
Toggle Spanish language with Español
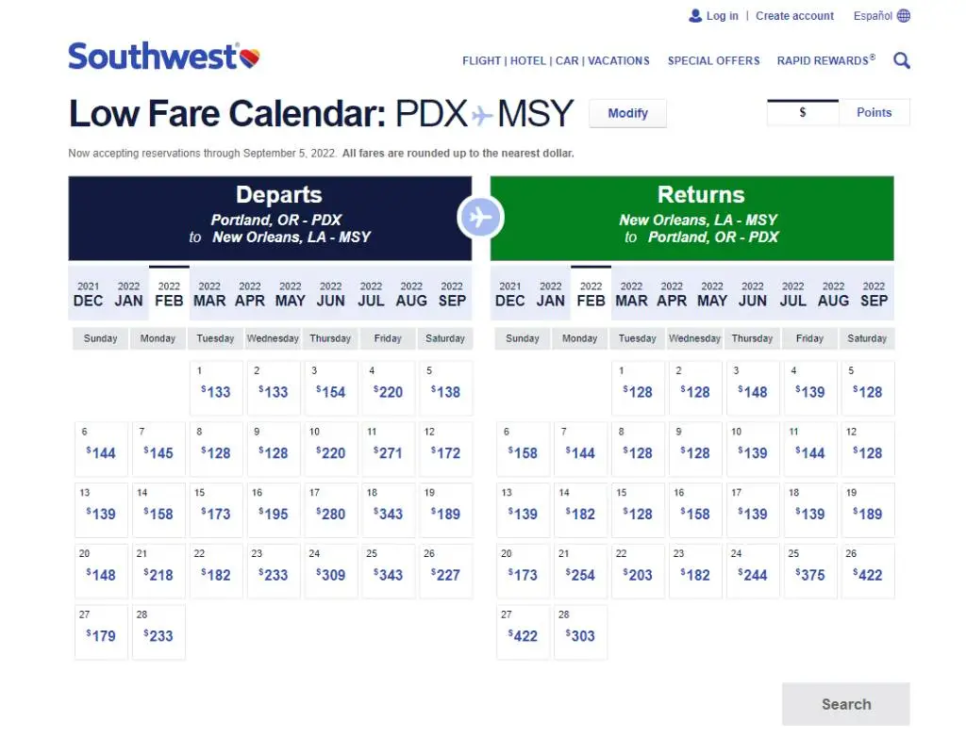pyautogui.click(x=874, y=15)
